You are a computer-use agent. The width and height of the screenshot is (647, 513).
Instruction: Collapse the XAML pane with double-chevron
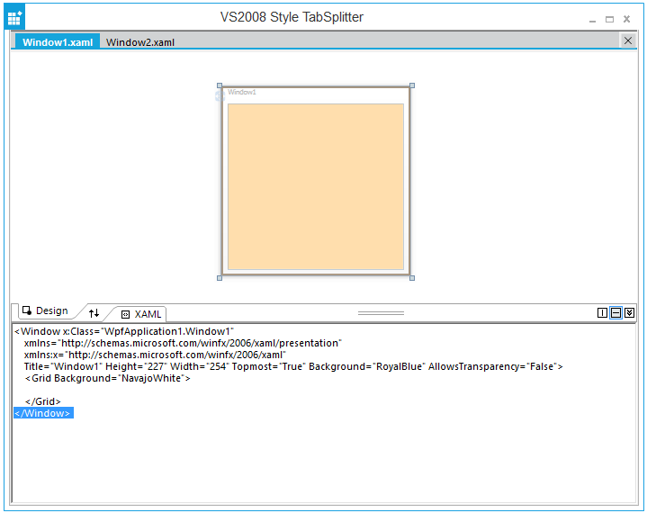click(x=630, y=312)
